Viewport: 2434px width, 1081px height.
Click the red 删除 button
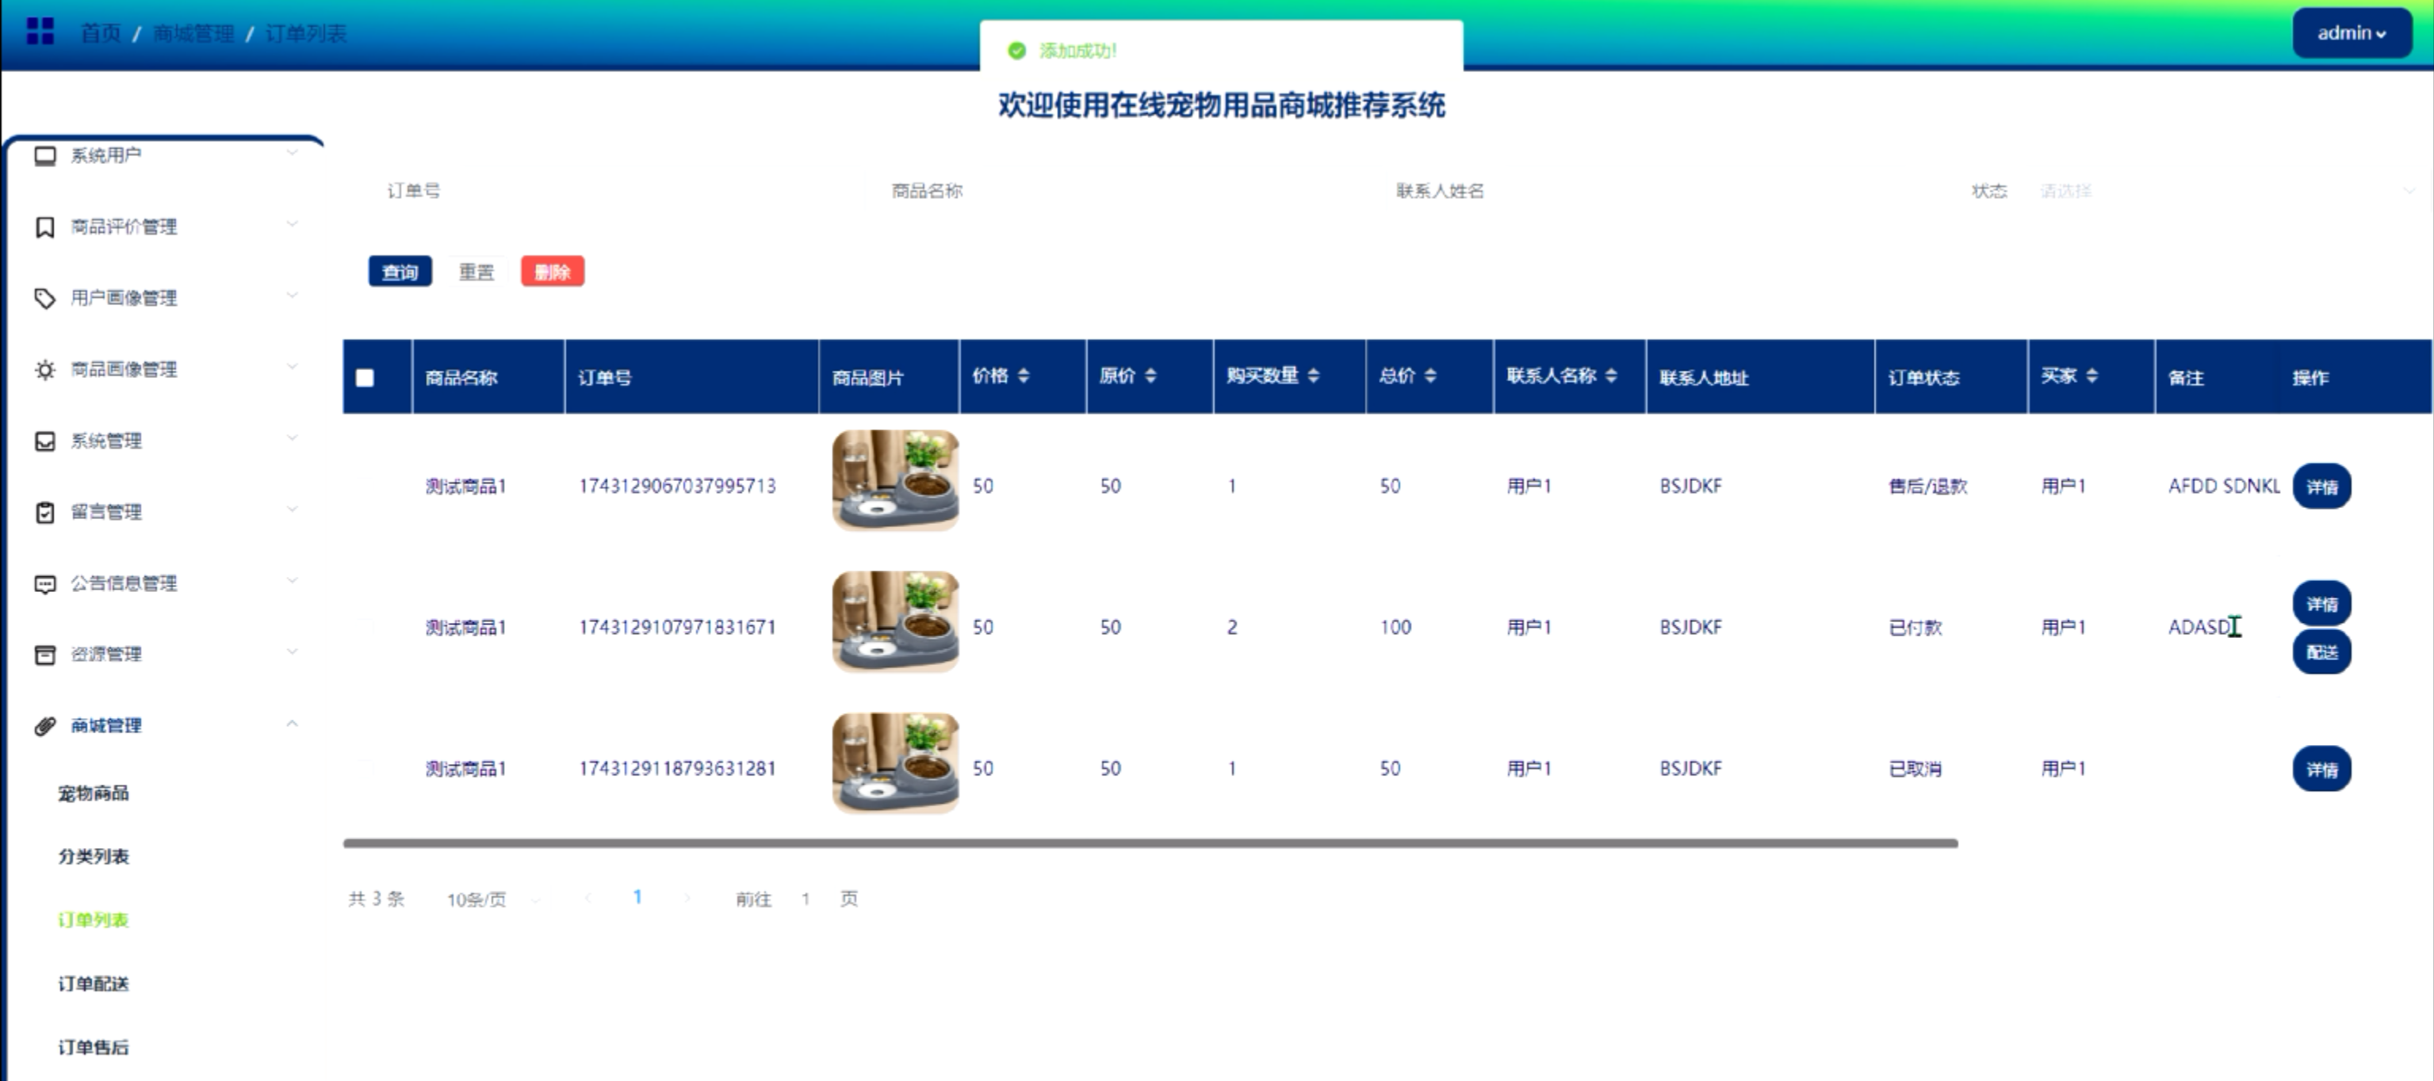click(552, 272)
